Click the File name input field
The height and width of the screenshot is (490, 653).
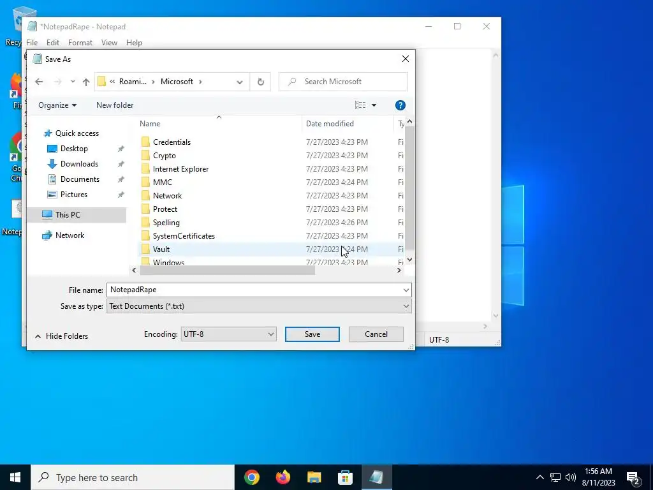tap(254, 290)
